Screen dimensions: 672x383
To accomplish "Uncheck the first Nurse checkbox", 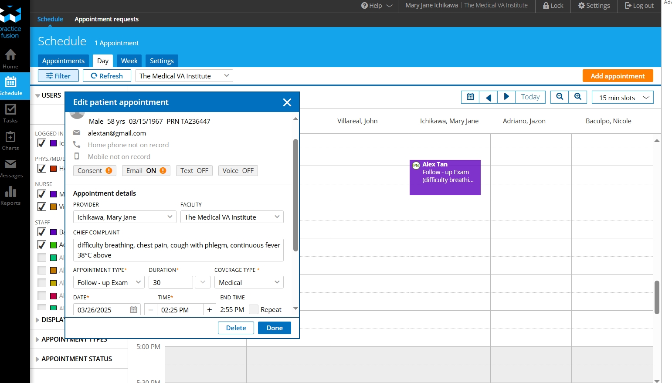I will point(42,194).
